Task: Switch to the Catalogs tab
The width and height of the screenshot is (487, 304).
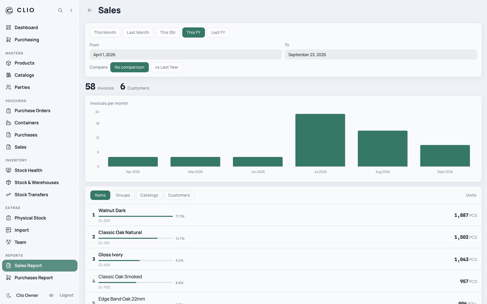Action: pyautogui.click(x=149, y=195)
